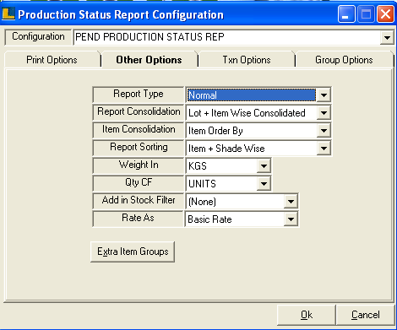Close the Production Status Report Configuration window
This screenshot has width=397, height=330.
(x=385, y=14)
